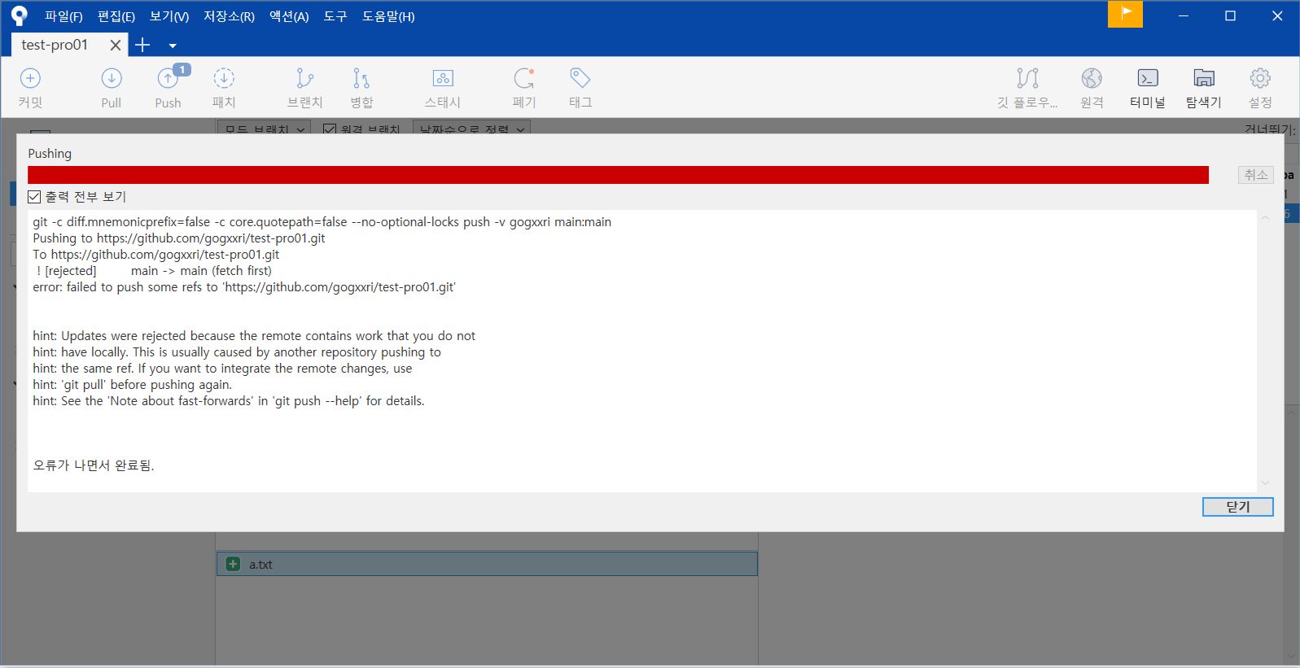Add a new tab with plus icon
This screenshot has height=668, width=1300.
(142, 45)
